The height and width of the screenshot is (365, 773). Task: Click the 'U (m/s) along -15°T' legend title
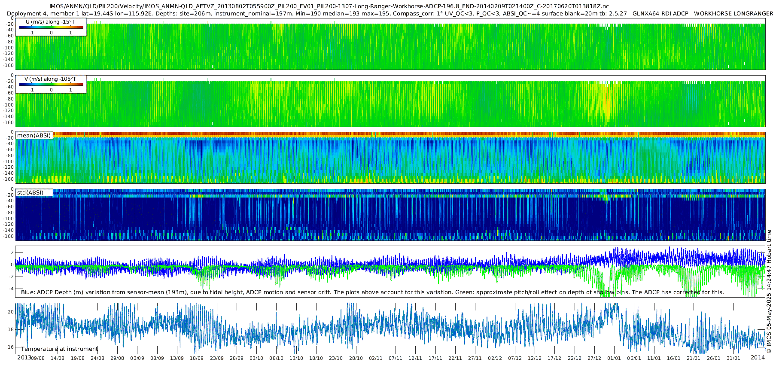[50, 22]
